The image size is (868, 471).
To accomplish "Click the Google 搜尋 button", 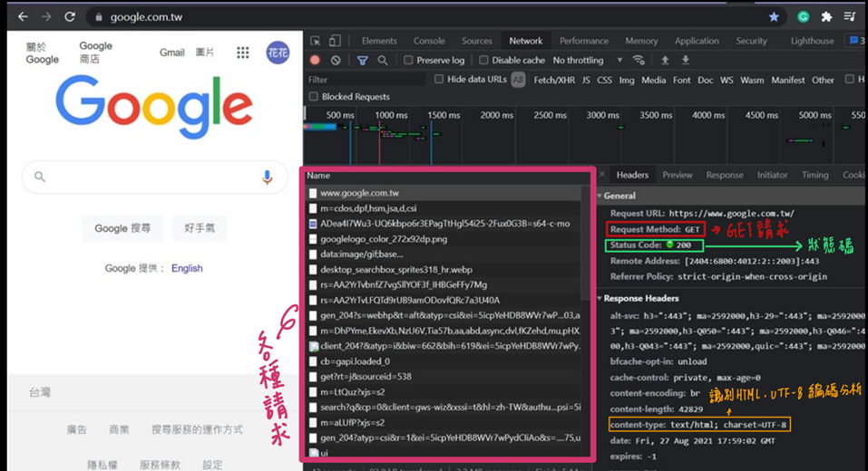I will click(122, 228).
